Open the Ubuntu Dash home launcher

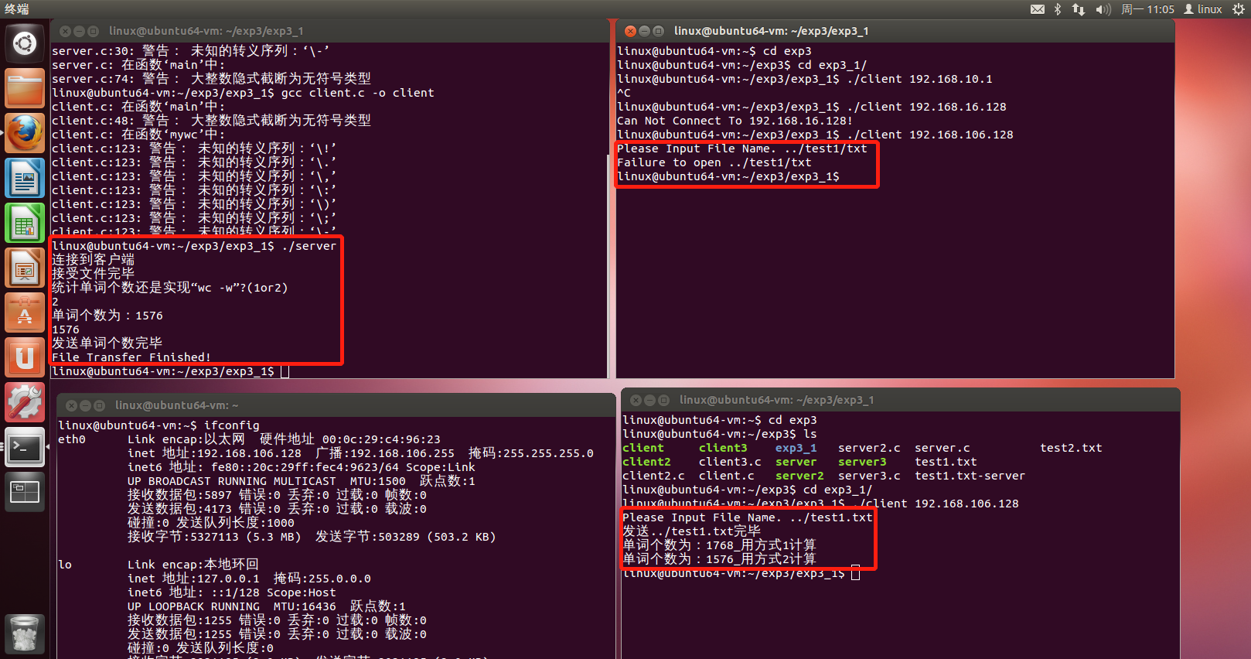[25, 43]
